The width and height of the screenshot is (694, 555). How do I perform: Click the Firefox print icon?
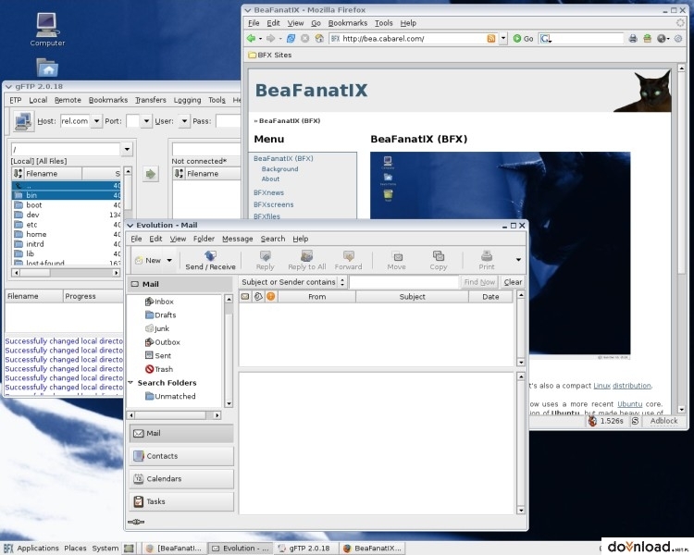(x=633, y=39)
